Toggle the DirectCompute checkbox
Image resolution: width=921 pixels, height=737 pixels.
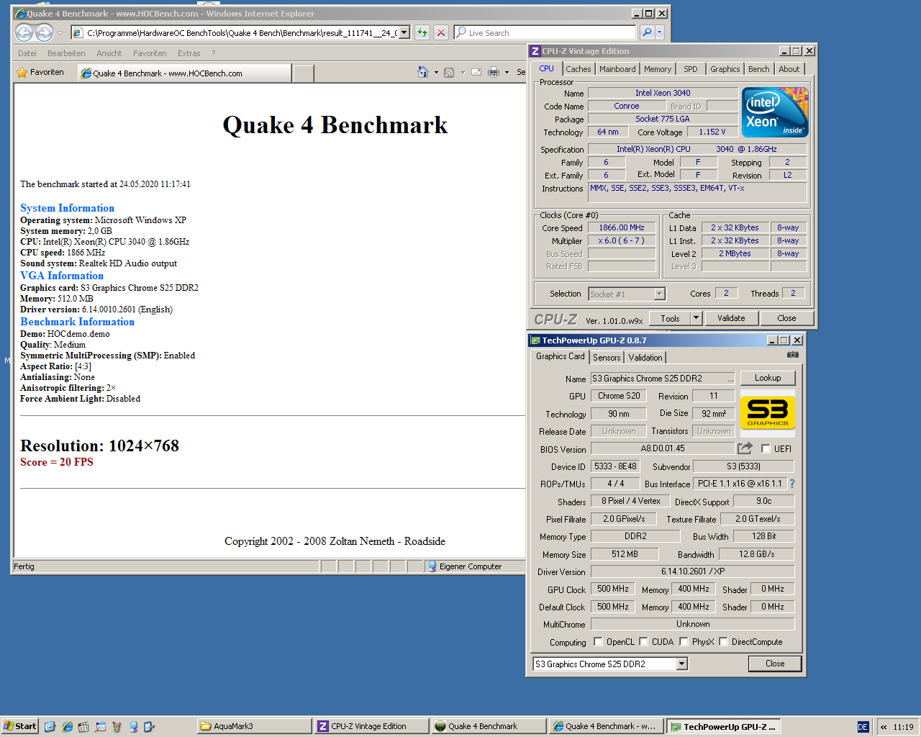coord(723,642)
